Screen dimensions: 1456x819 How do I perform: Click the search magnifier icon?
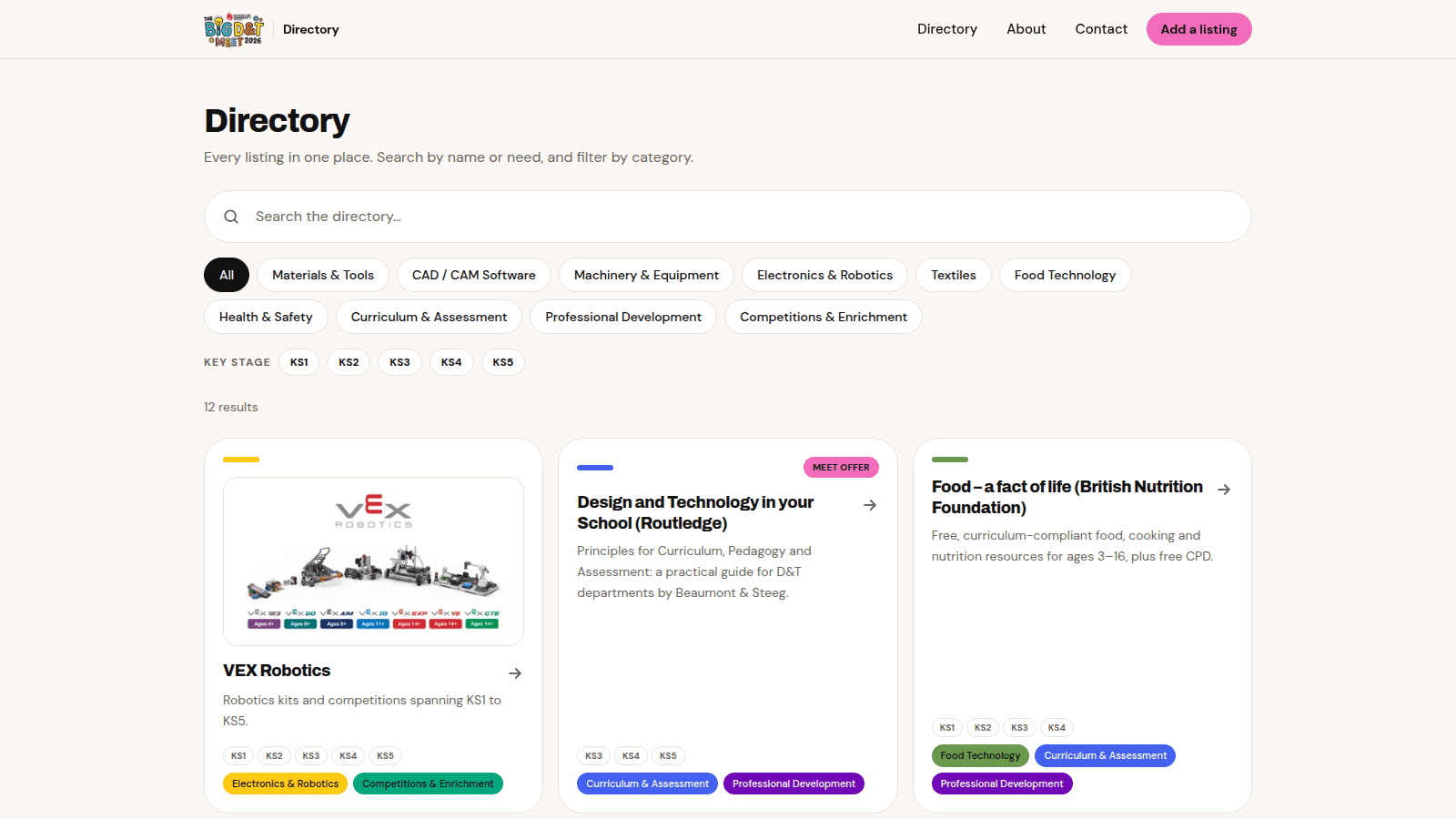tap(231, 217)
